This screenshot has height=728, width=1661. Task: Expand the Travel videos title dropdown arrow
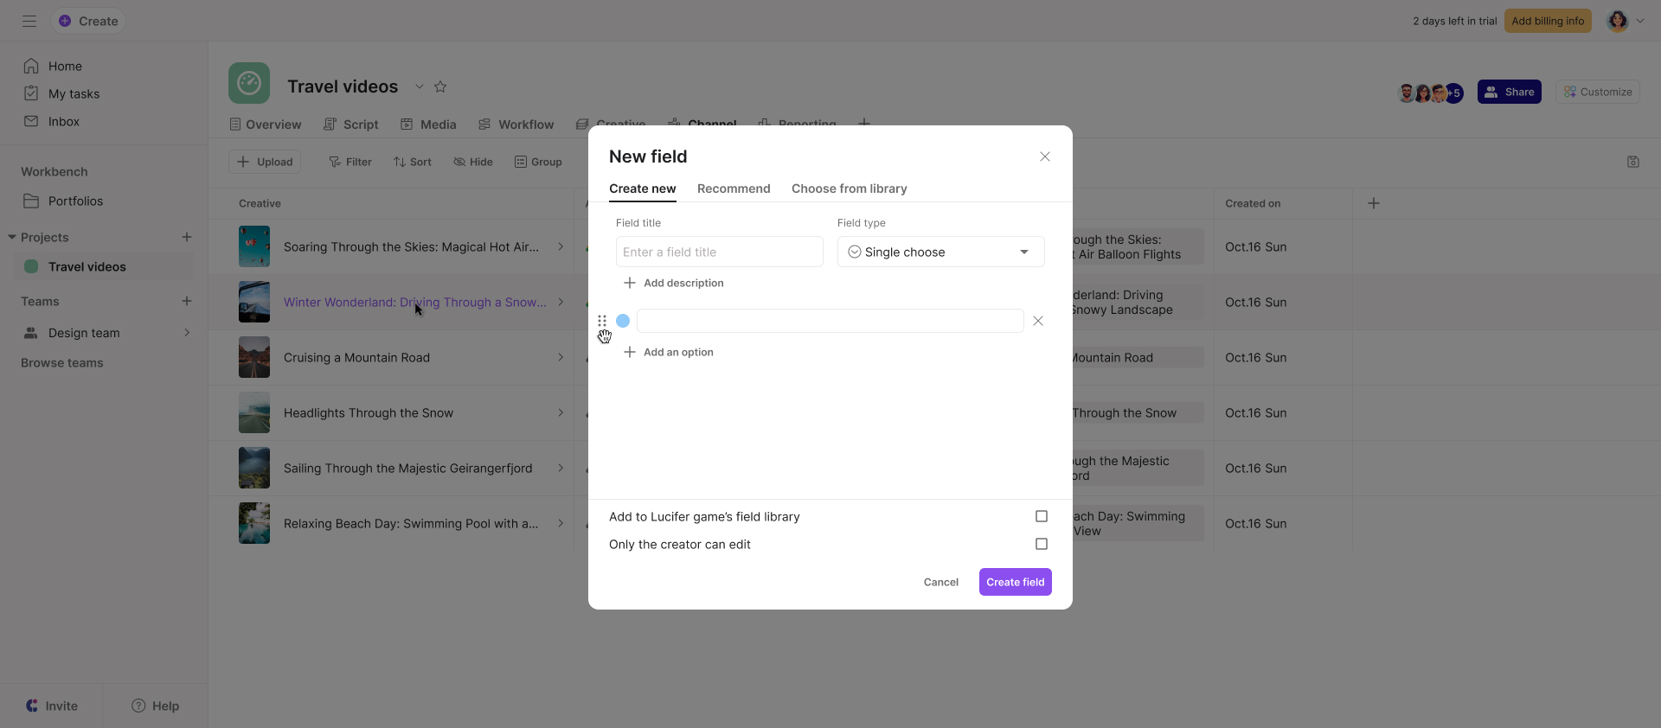(420, 86)
